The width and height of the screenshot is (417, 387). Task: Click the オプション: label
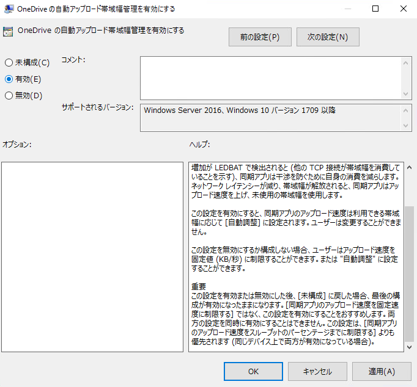tap(17, 145)
